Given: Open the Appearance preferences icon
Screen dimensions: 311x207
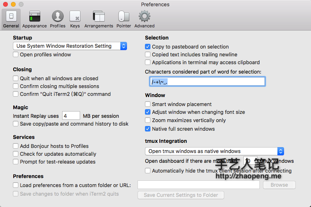Looking at the screenshot, I should (x=34, y=16).
